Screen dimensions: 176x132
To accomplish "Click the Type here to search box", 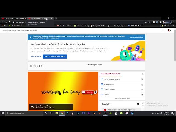I will click(24, 113).
